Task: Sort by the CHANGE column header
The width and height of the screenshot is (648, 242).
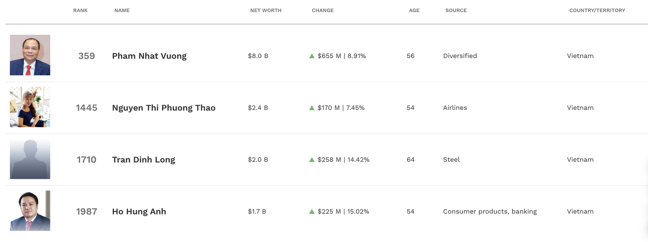Action: tap(323, 10)
